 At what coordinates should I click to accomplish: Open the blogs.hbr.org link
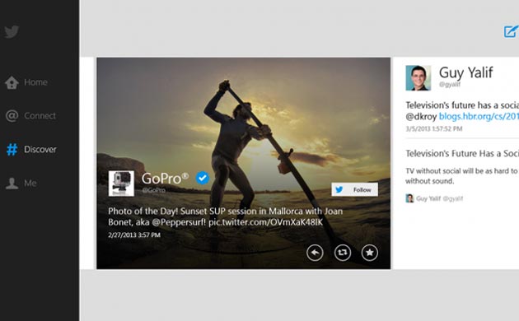point(479,116)
